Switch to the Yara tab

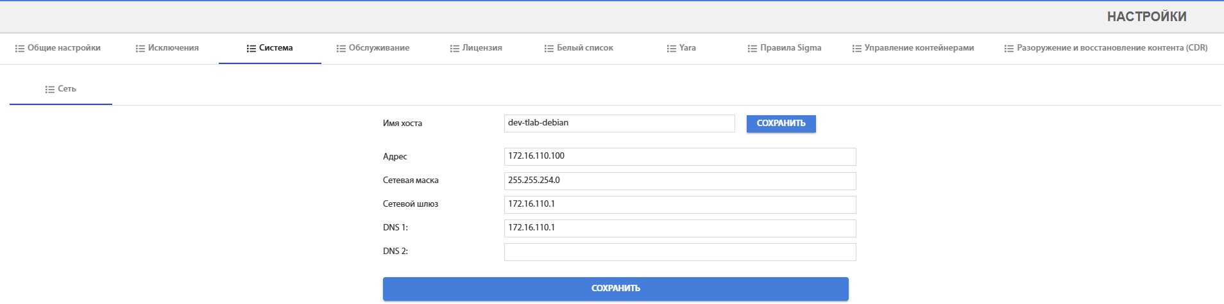681,48
